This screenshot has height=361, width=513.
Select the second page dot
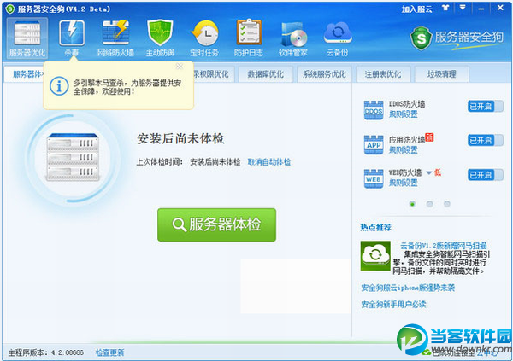click(429, 204)
